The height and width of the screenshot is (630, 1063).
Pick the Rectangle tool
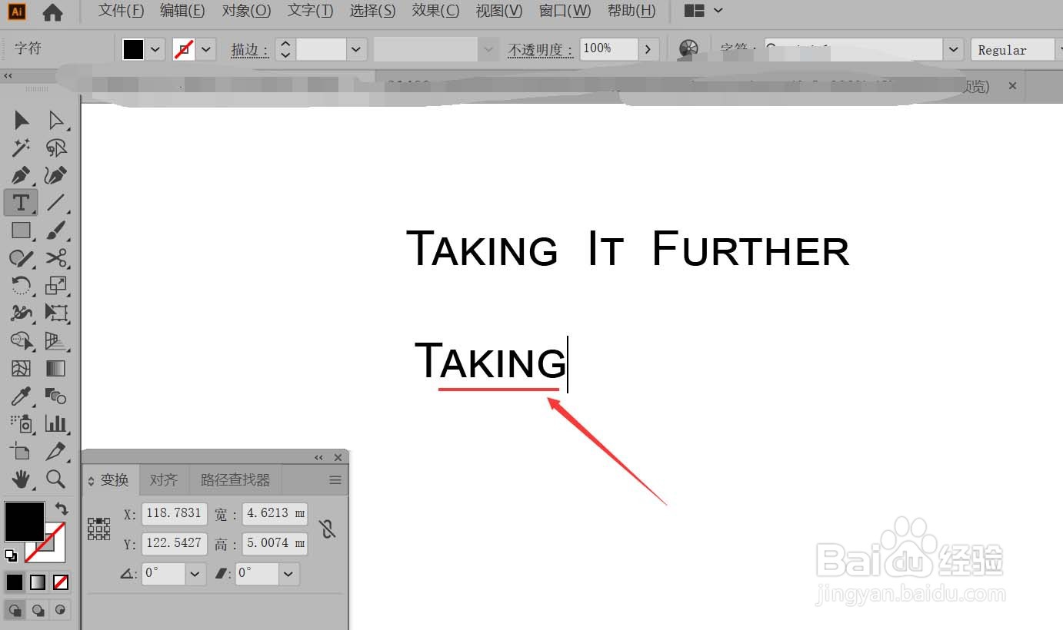[x=21, y=230]
